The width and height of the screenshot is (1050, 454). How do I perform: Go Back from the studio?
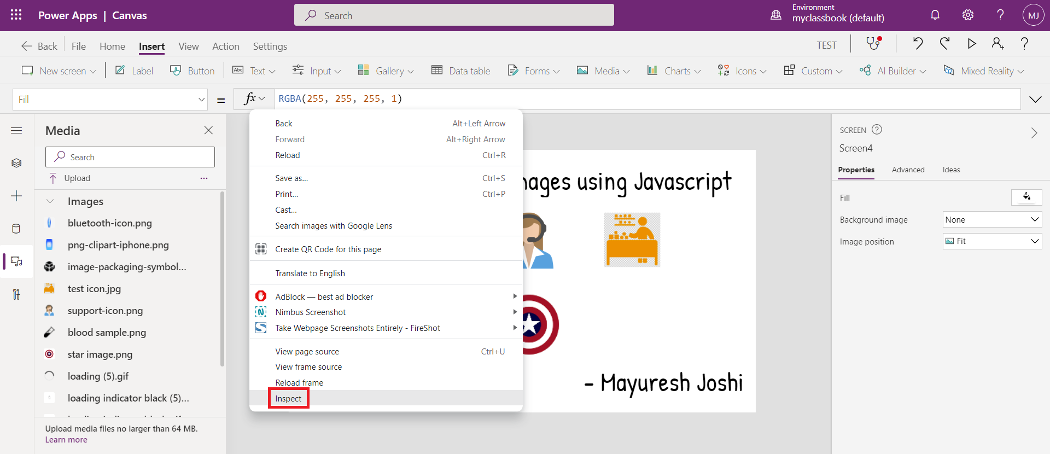39,46
